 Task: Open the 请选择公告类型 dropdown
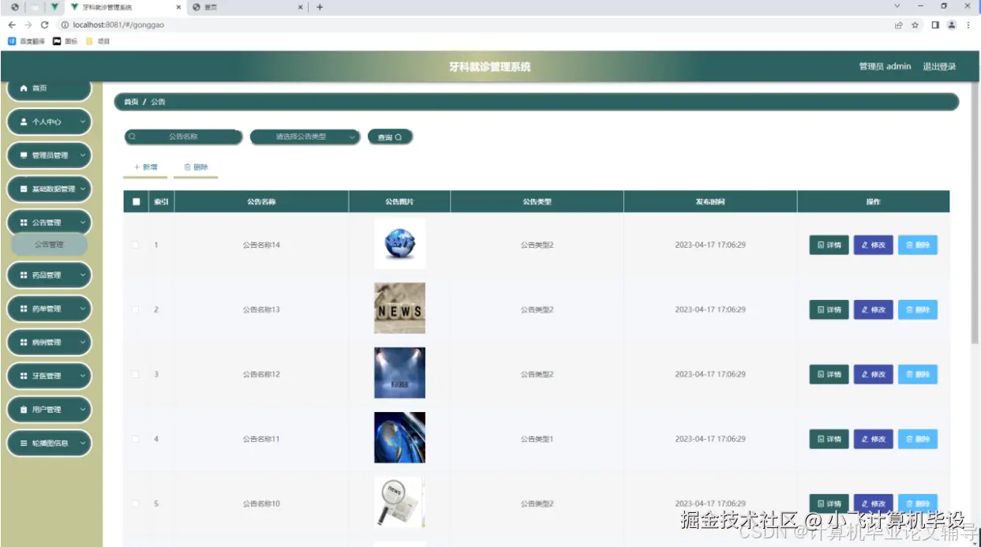click(x=305, y=136)
